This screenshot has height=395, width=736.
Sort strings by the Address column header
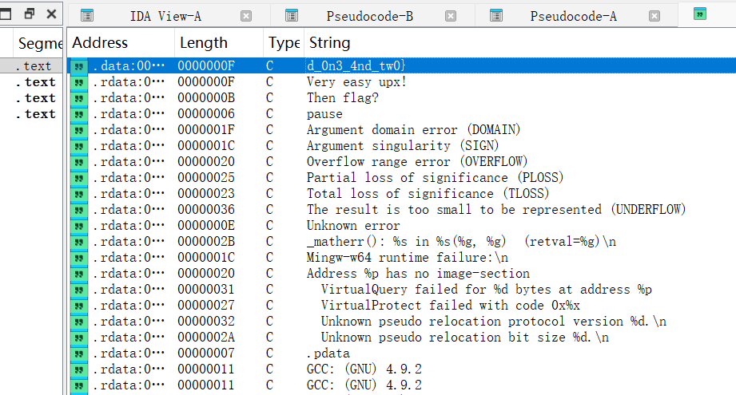point(100,43)
